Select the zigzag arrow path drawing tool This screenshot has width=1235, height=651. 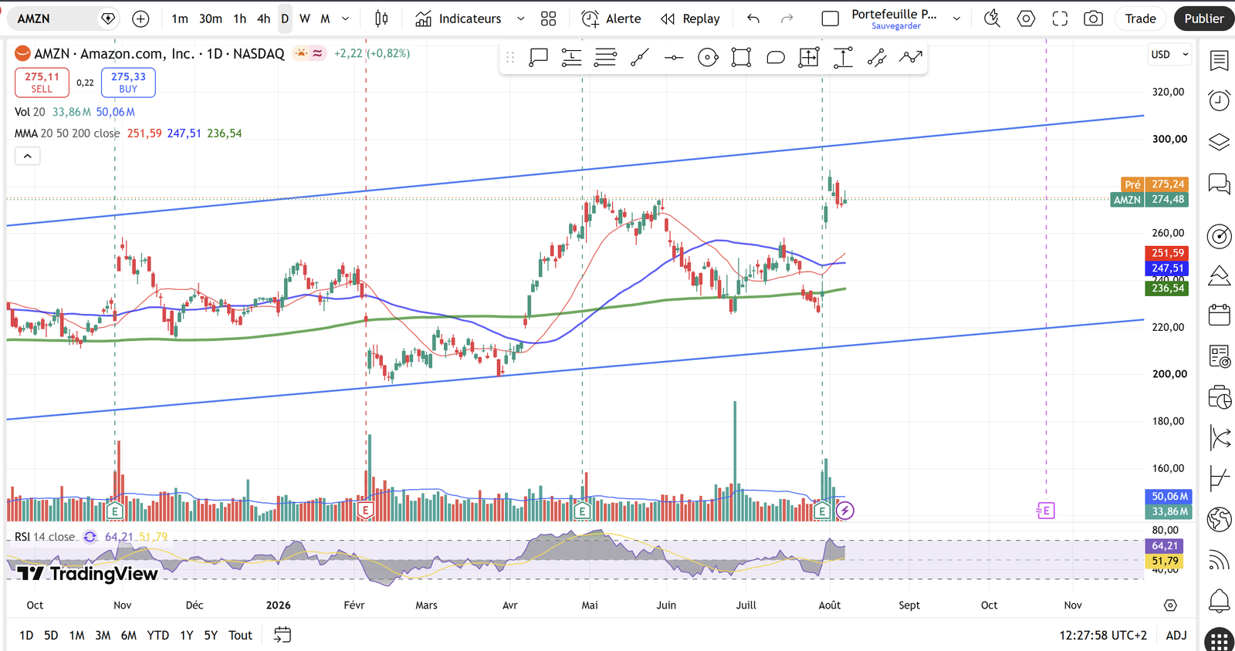(x=911, y=57)
